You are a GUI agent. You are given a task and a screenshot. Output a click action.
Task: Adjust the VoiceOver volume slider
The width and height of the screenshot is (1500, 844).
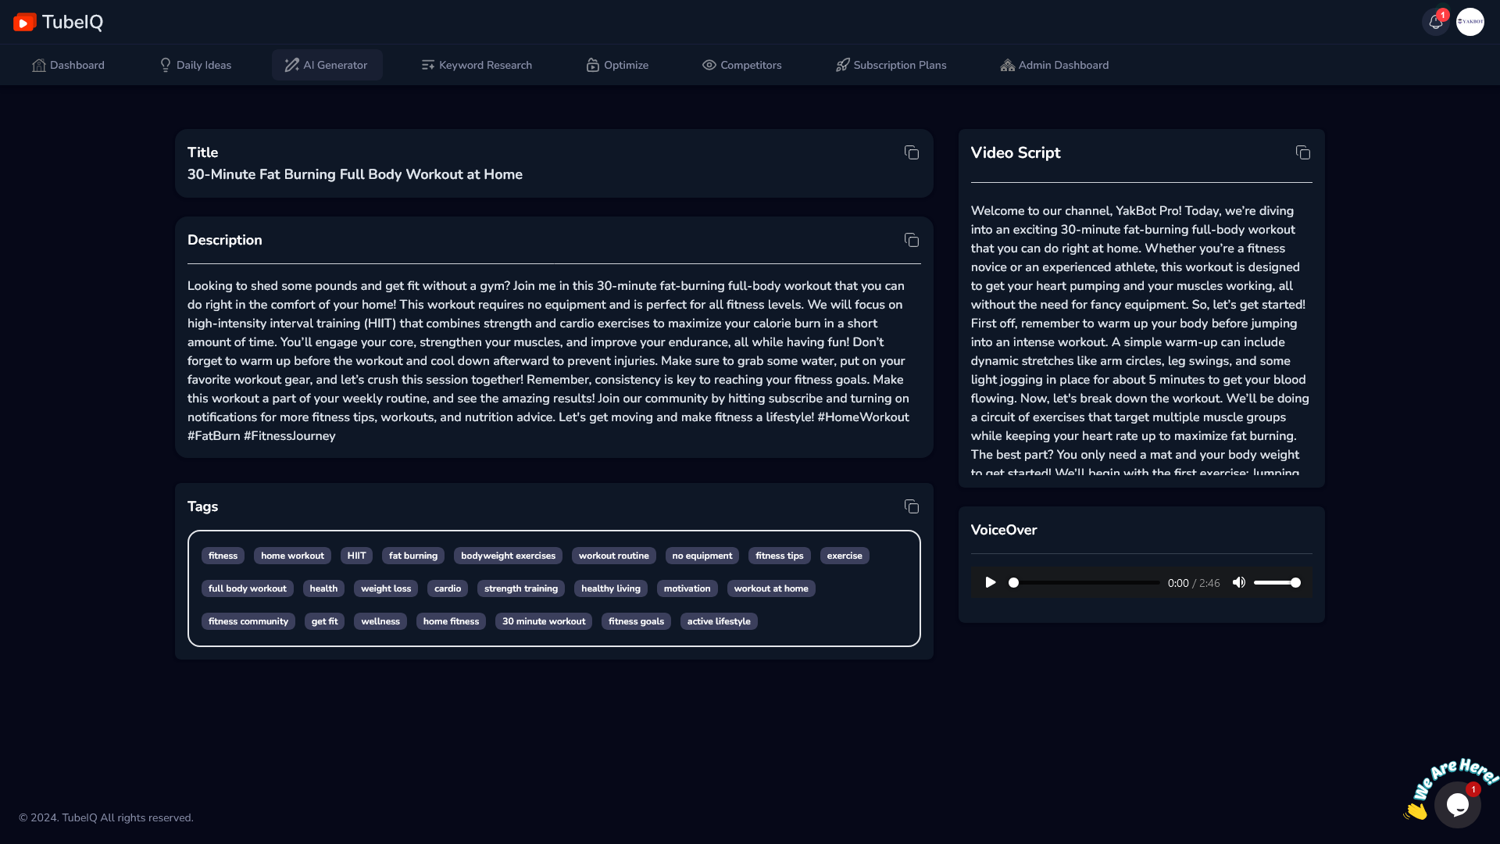pos(1277,582)
